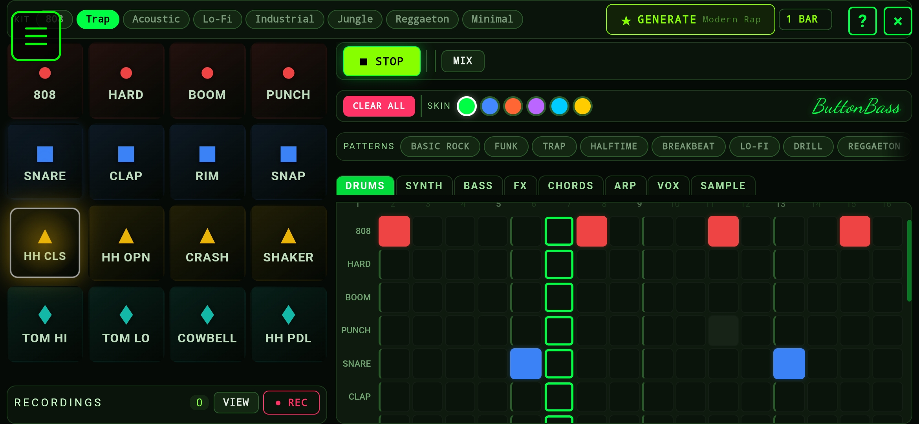Choose the Acoustic kit
The width and height of the screenshot is (919, 424).
click(x=156, y=19)
